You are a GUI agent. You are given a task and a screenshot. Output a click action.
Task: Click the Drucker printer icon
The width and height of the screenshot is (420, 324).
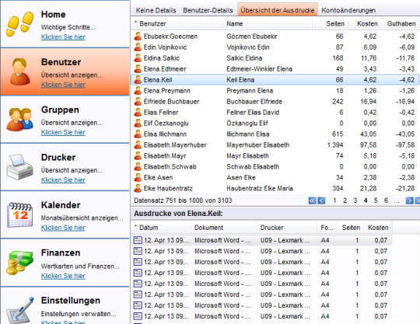click(19, 167)
